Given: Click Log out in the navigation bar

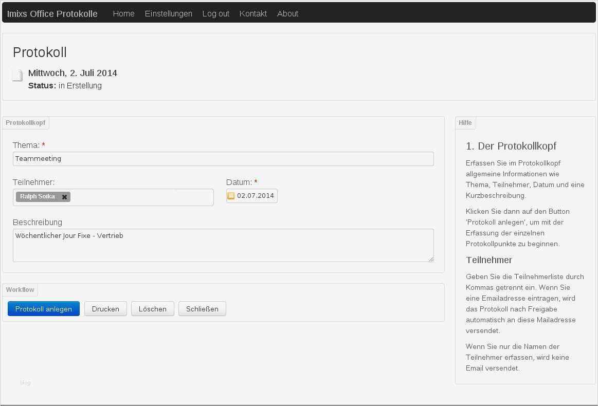Looking at the screenshot, I should pyautogui.click(x=215, y=14).
